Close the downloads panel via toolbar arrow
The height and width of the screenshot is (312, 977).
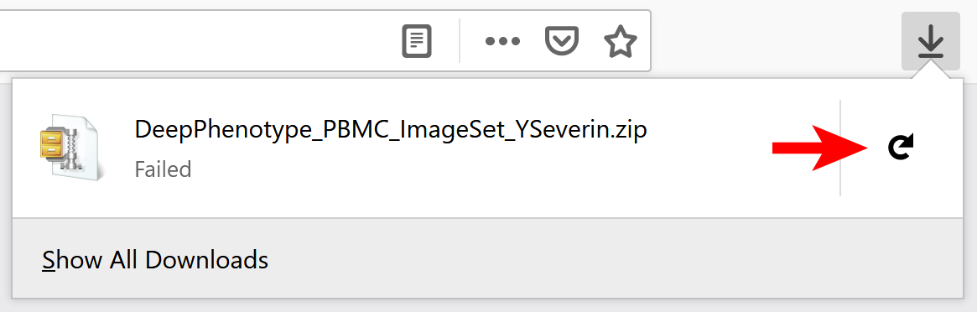tap(930, 41)
